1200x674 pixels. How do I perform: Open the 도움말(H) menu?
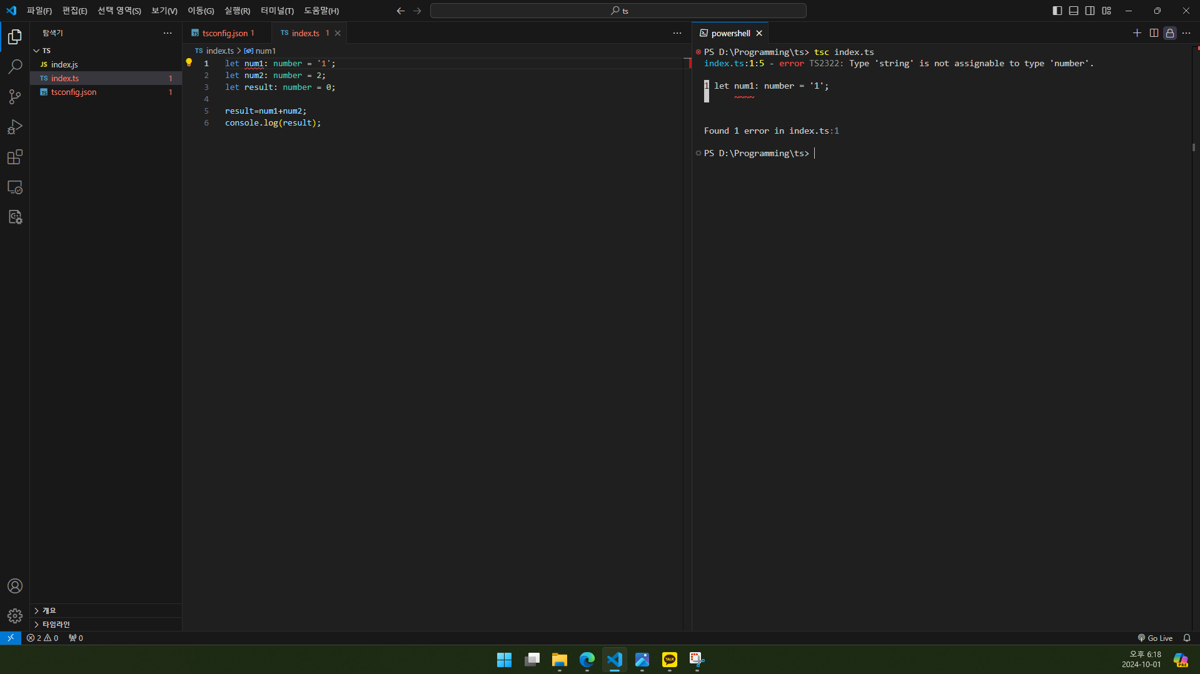(x=321, y=11)
